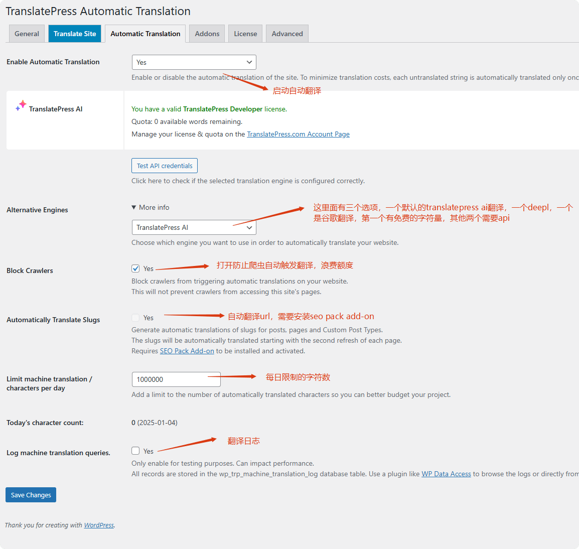
Task: Click the Test API credentials button
Action: (165, 166)
